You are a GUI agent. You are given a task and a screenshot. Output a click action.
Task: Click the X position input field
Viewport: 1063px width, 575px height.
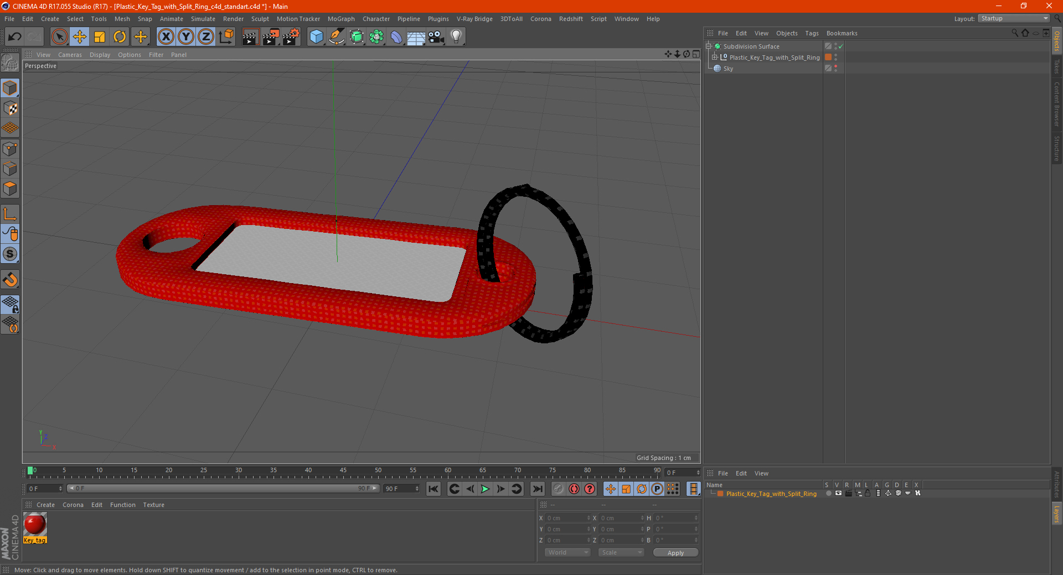(567, 518)
